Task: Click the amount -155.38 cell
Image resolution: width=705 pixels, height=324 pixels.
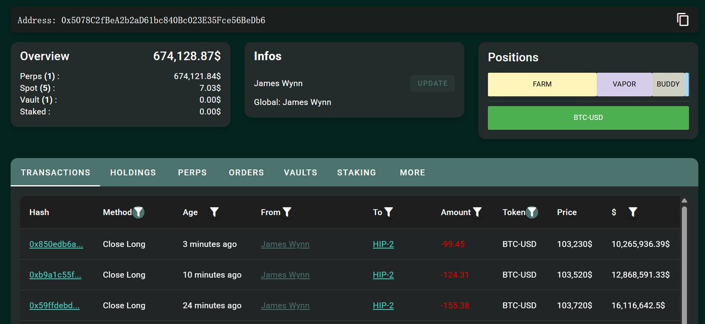Action: pos(455,305)
